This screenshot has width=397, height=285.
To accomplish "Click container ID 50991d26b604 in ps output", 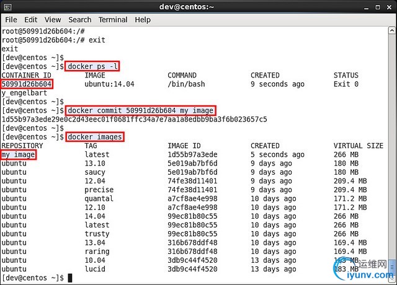I will point(27,84).
